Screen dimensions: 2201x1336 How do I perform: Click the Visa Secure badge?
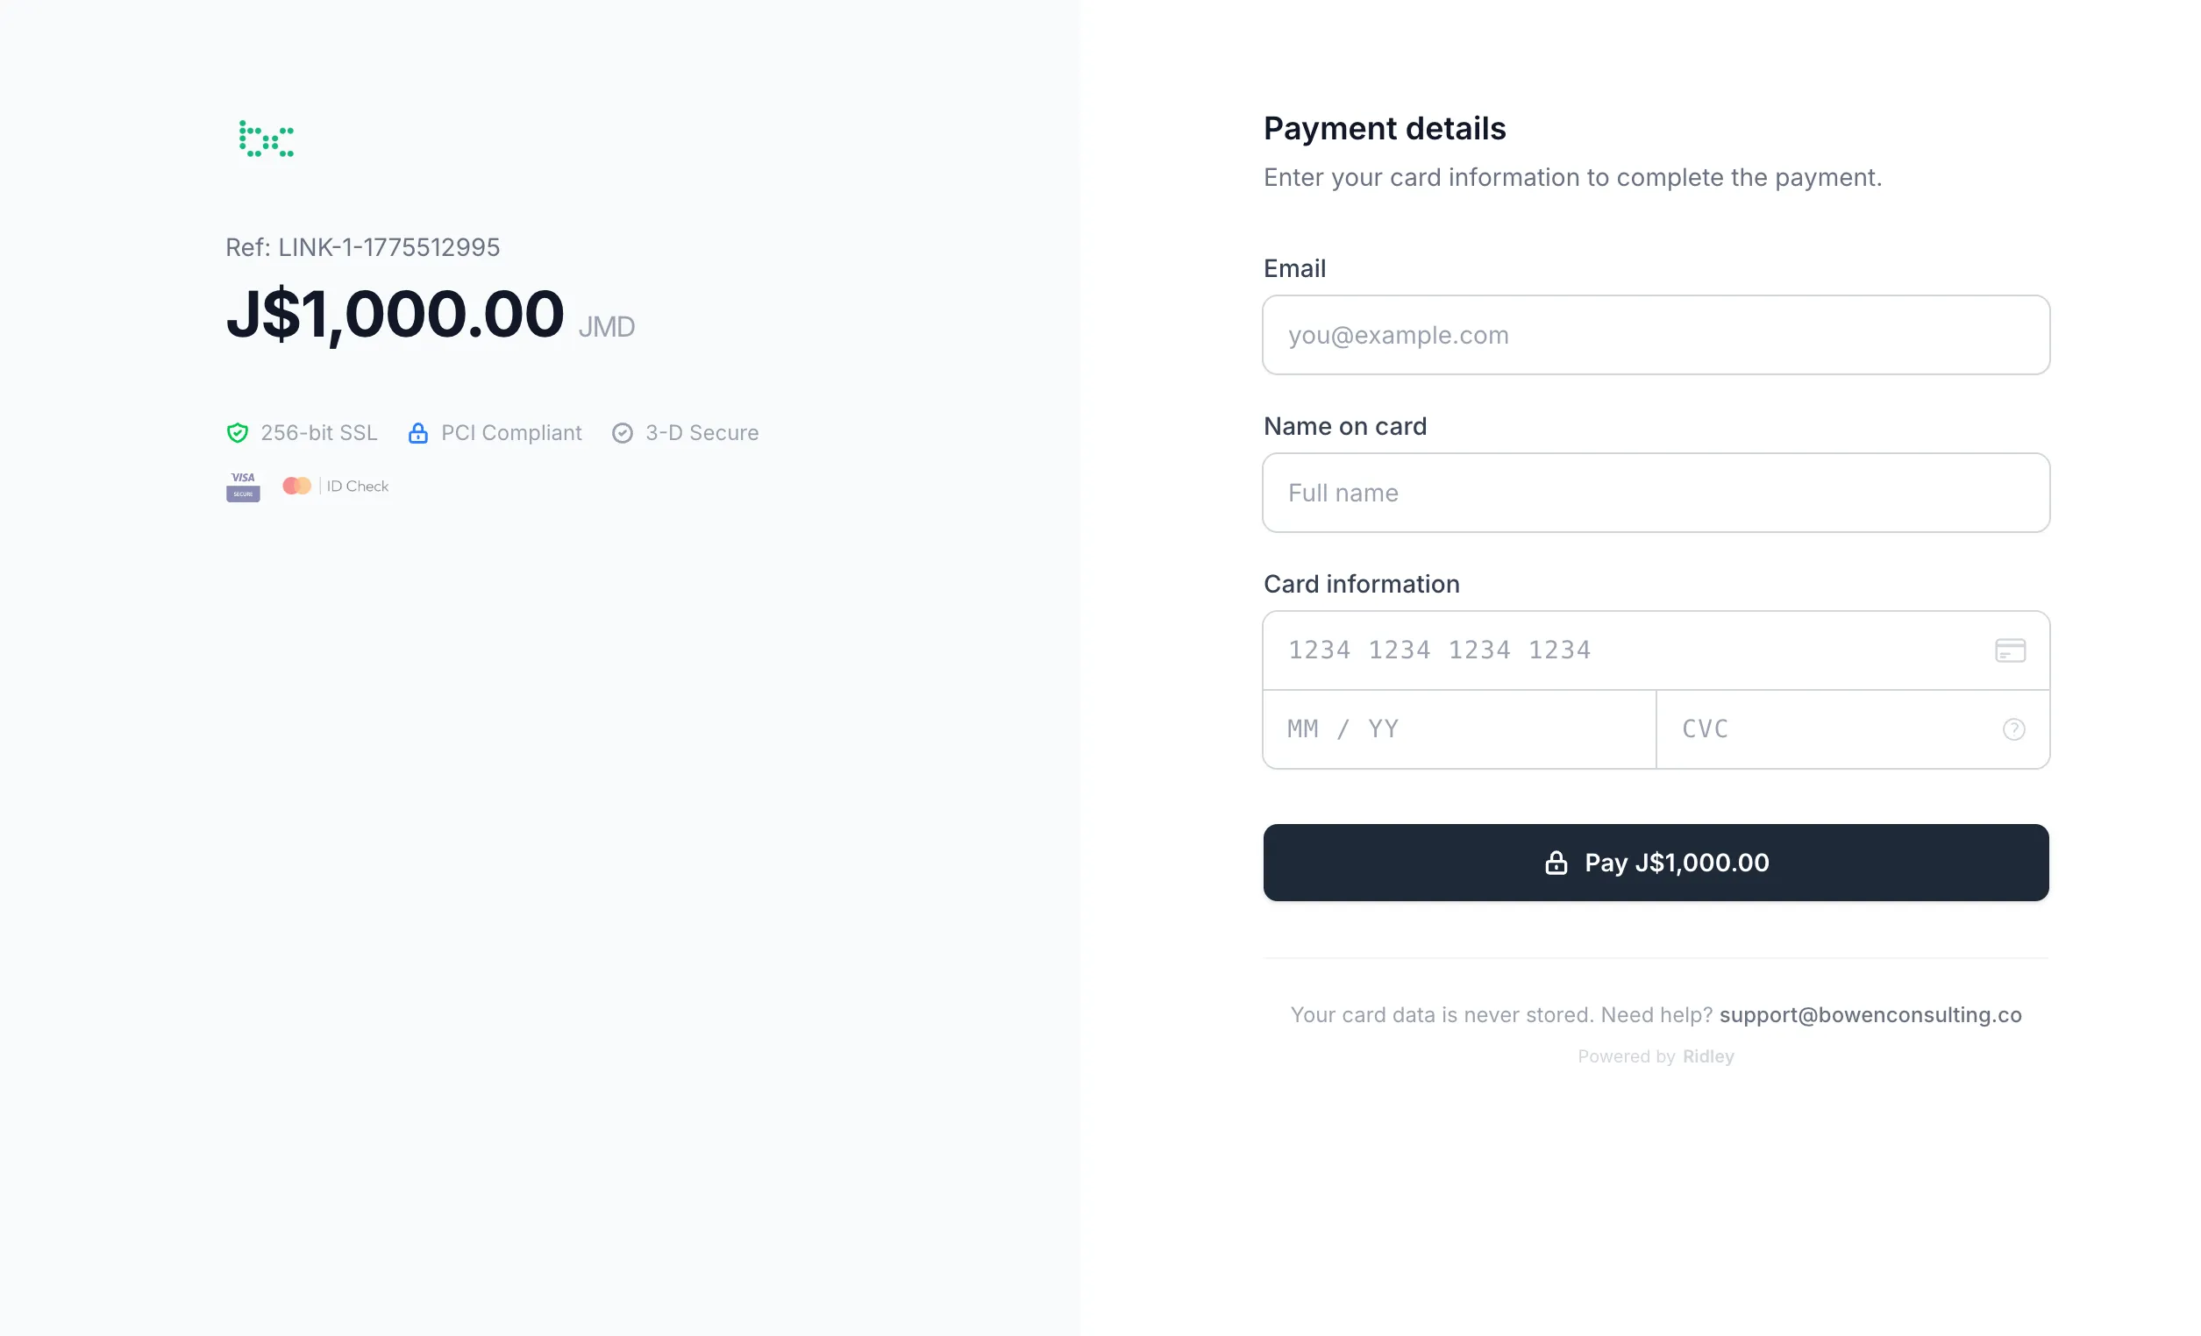pos(242,485)
